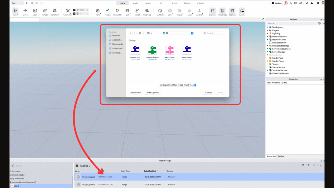Click the Share icon in top bar

300,3
